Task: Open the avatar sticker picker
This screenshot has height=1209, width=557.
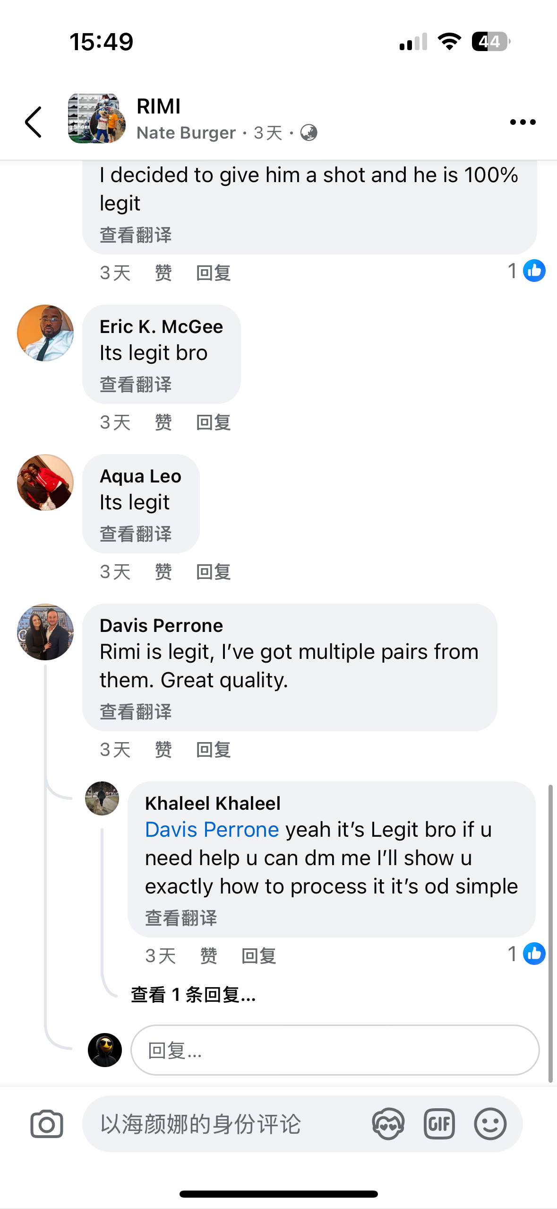Action: click(x=388, y=1124)
